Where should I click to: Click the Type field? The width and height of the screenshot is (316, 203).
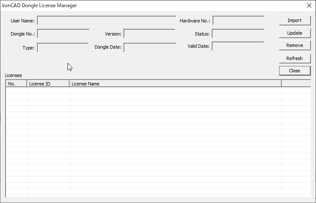pos(63,47)
